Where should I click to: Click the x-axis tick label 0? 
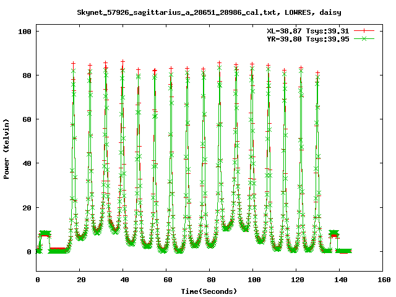[x=38, y=280]
